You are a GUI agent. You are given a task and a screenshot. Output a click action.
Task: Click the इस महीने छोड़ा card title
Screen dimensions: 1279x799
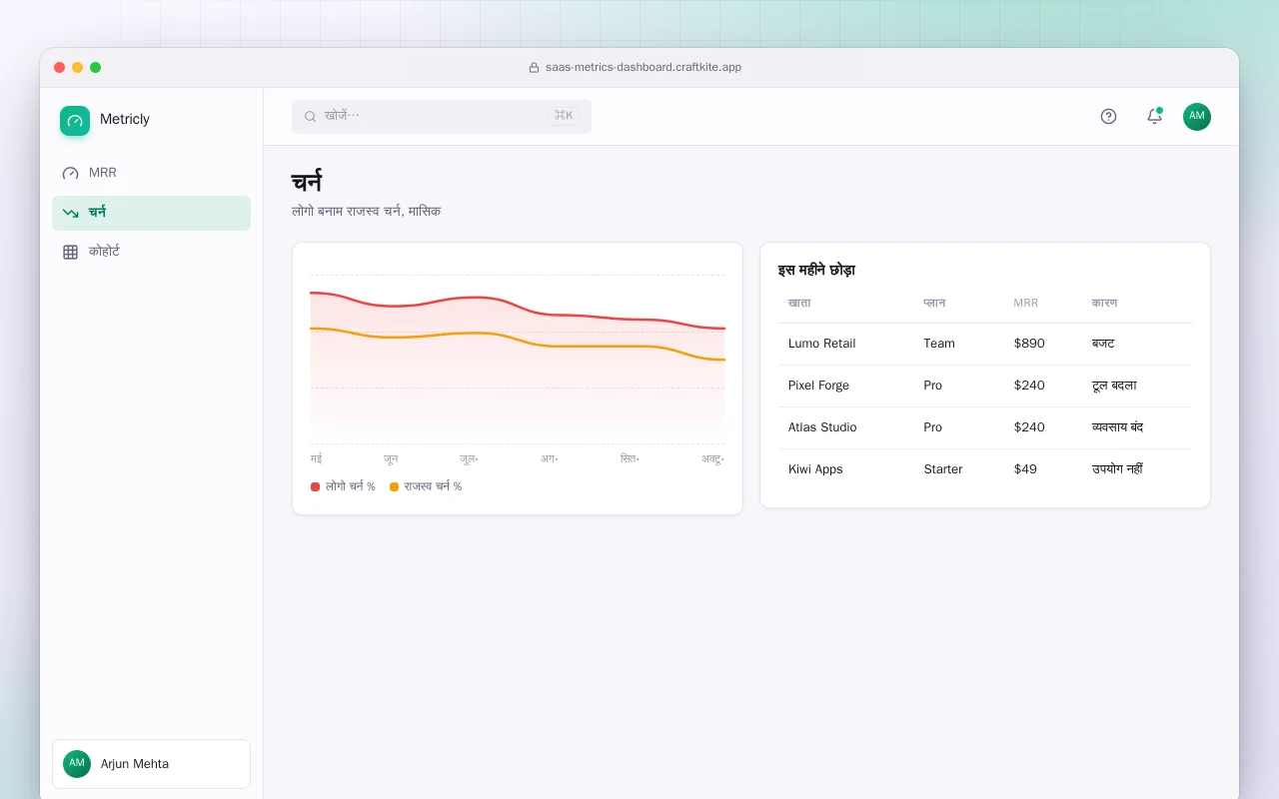point(816,271)
